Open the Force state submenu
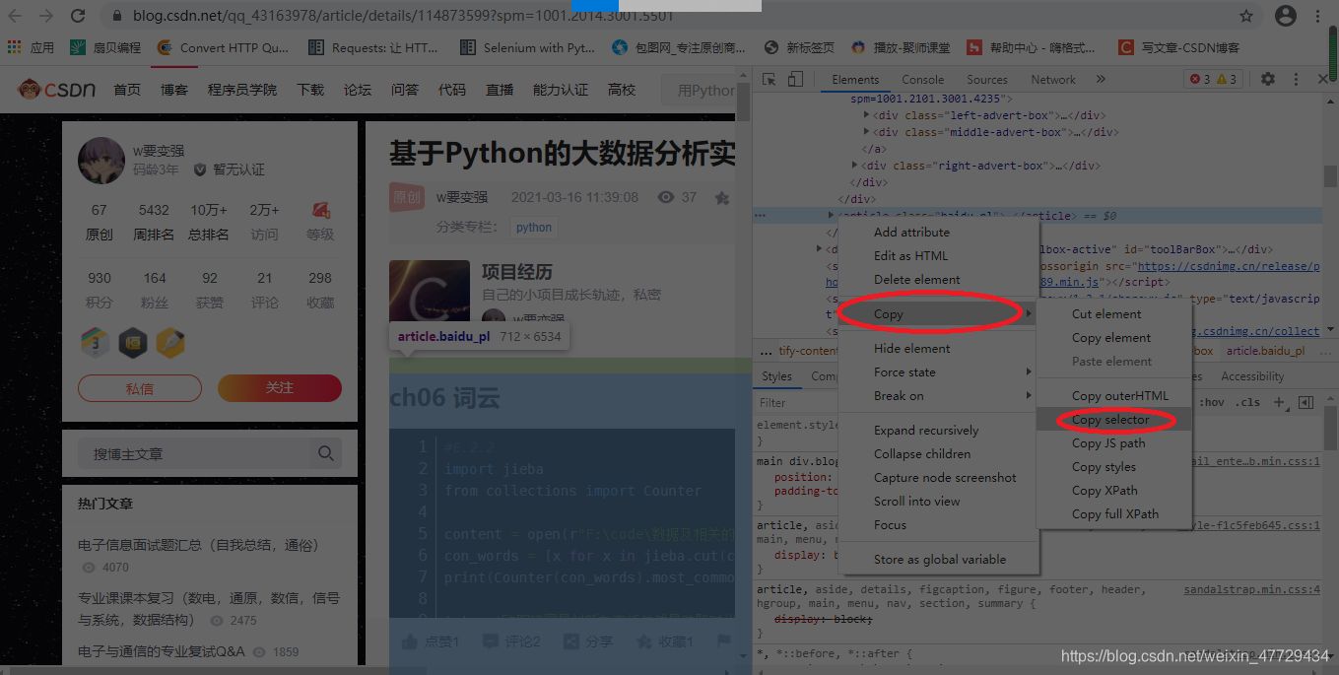Viewport: 1339px width, 675px height. click(939, 372)
